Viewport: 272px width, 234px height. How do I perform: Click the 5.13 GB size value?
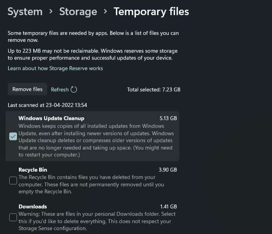(x=168, y=118)
